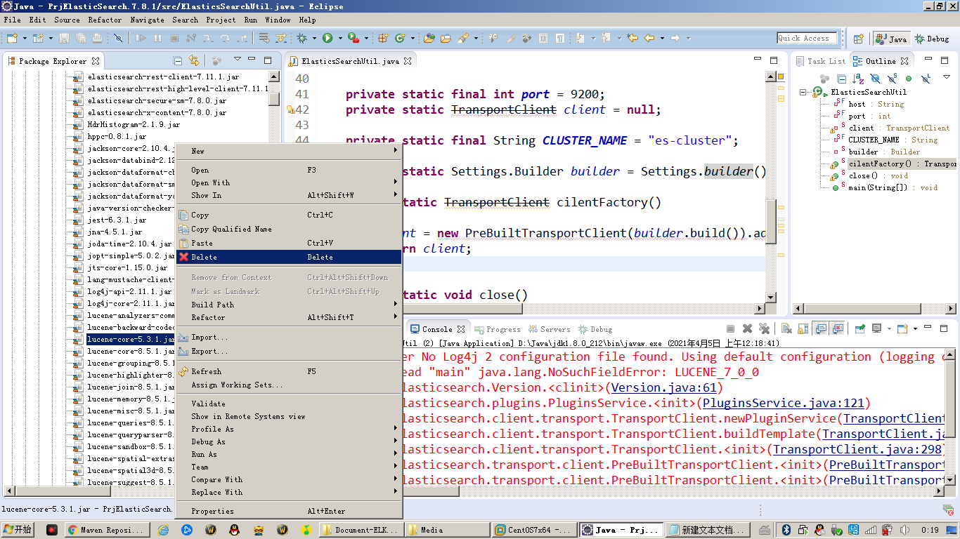Select jest-6.3.1.jar in Package Explorer
The image size is (960, 539).
click(117, 220)
